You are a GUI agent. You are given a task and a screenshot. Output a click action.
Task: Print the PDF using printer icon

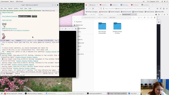pos(156,15)
